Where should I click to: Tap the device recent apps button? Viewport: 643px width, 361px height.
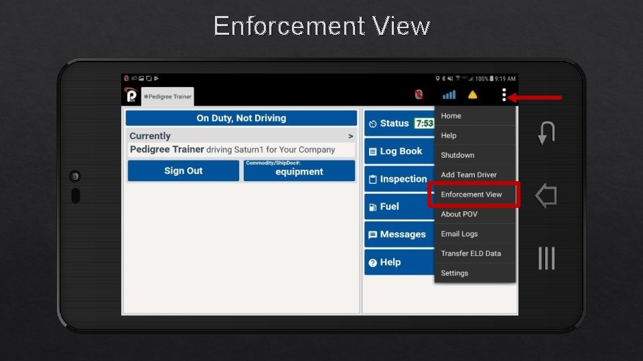coord(547,258)
